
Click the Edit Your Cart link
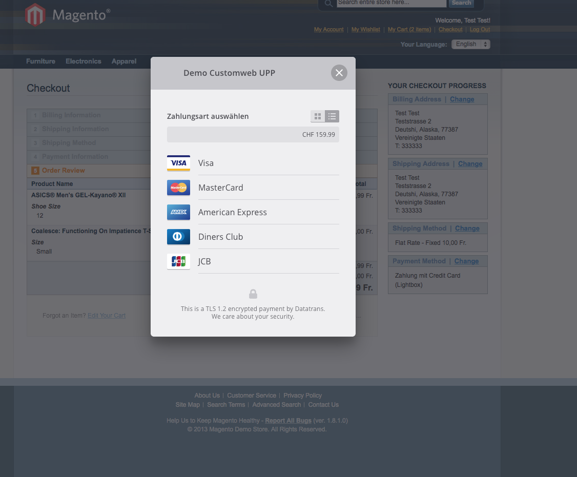pos(107,316)
